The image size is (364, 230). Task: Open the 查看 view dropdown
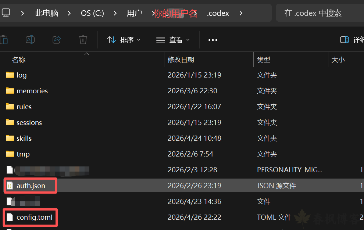[173, 40]
